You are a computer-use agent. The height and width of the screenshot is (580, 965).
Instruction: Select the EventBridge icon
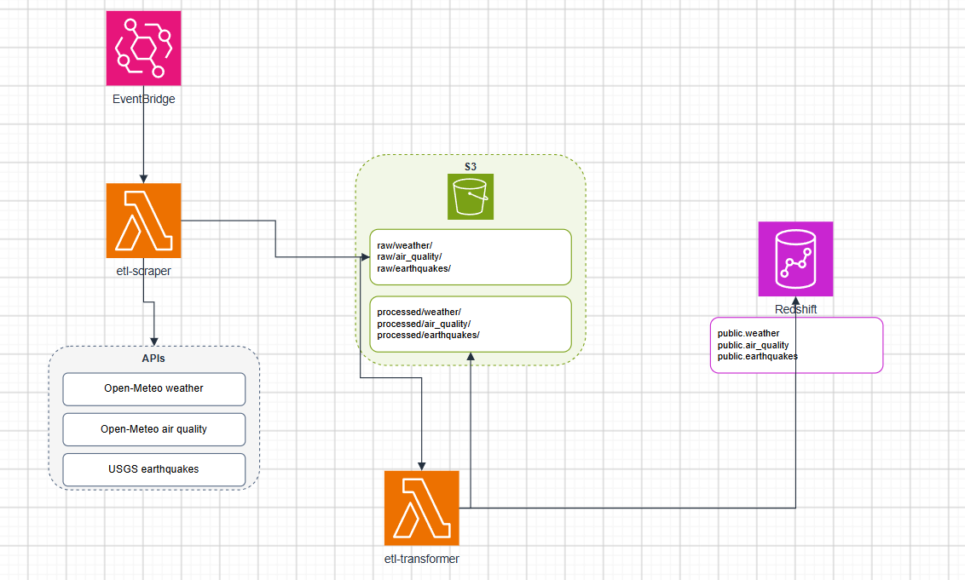tap(143, 48)
